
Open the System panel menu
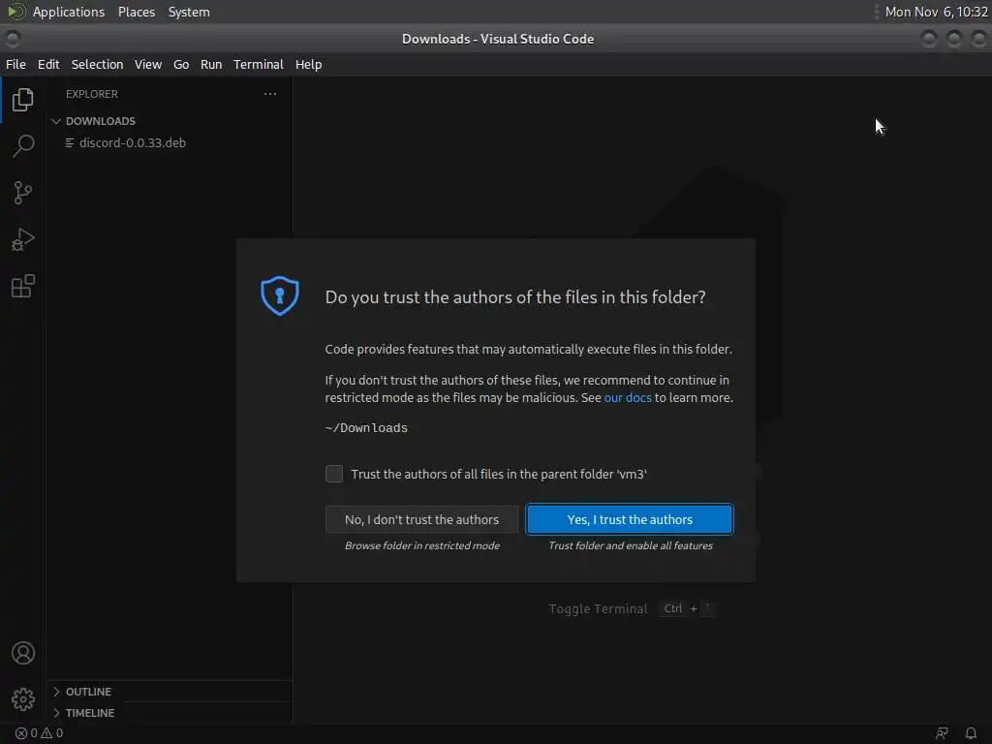(x=189, y=12)
